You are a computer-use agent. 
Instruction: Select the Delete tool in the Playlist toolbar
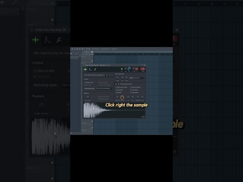point(75,49)
